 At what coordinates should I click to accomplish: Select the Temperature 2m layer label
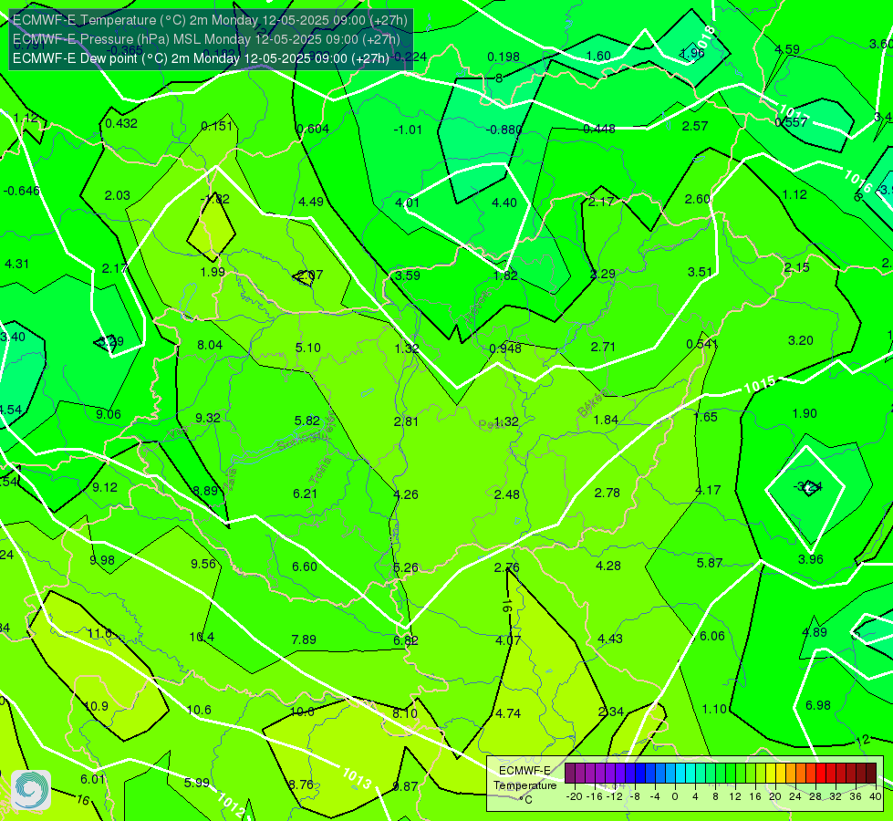coord(210,20)
